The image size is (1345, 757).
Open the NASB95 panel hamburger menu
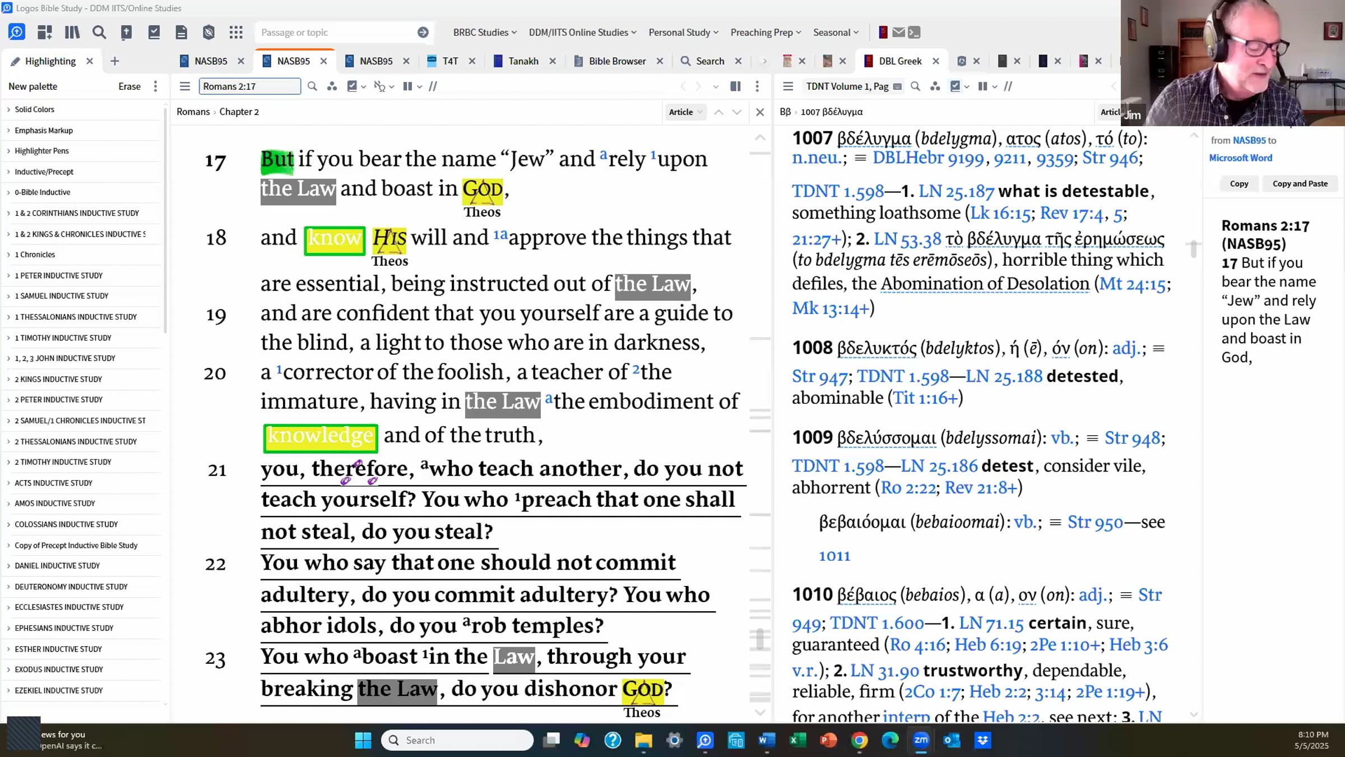185,86
